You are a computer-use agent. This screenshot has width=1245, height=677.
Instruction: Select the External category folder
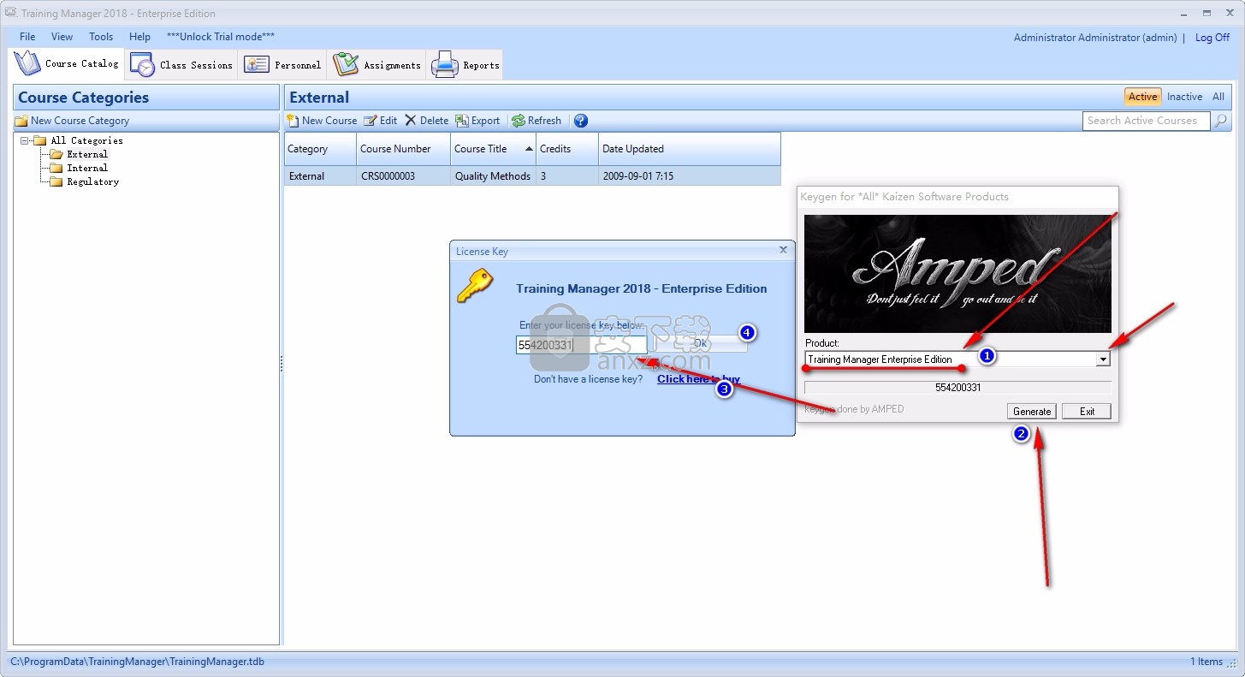(80, 154)
